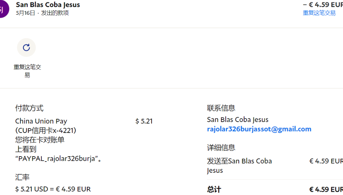Click the 付款方式 heading
Image resolution: width=343 pixels, height=195 pixels.
pos(29,108)
